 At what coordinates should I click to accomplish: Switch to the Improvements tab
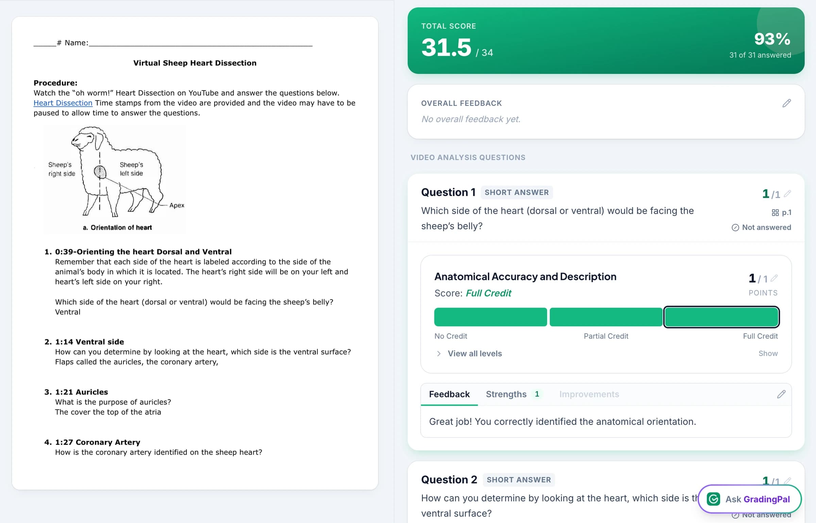click(x=589, y=394)
